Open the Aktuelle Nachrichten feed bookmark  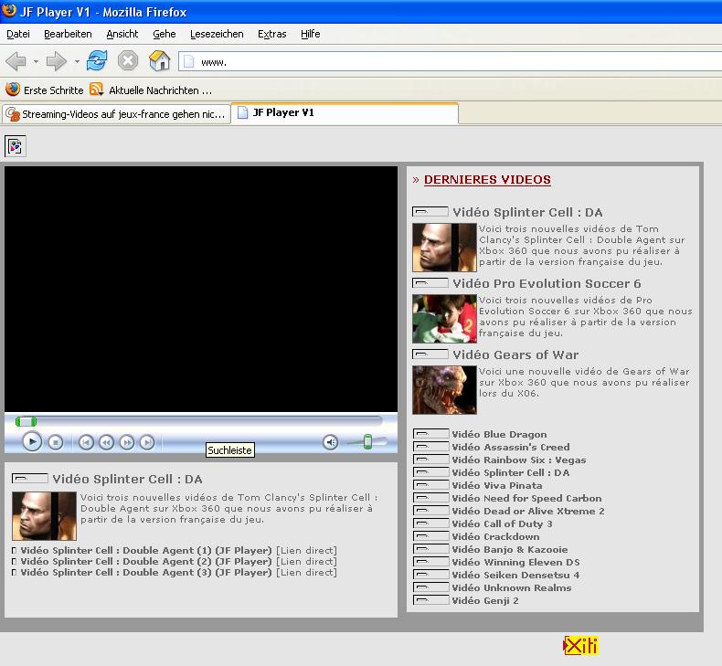point(151,90)
